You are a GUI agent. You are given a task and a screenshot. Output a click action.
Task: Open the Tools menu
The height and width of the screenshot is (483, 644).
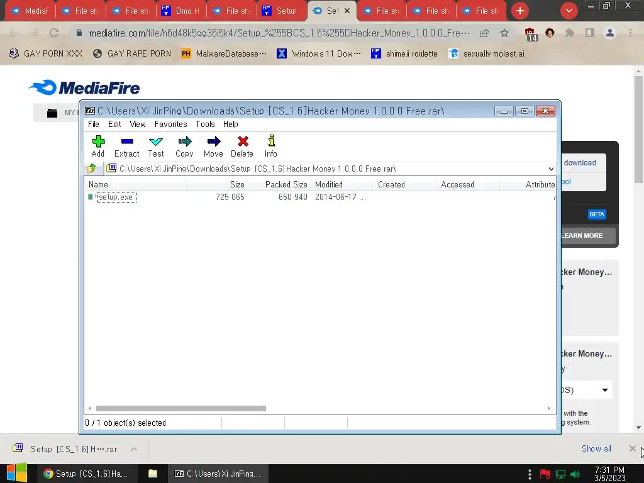coord(206,124)
